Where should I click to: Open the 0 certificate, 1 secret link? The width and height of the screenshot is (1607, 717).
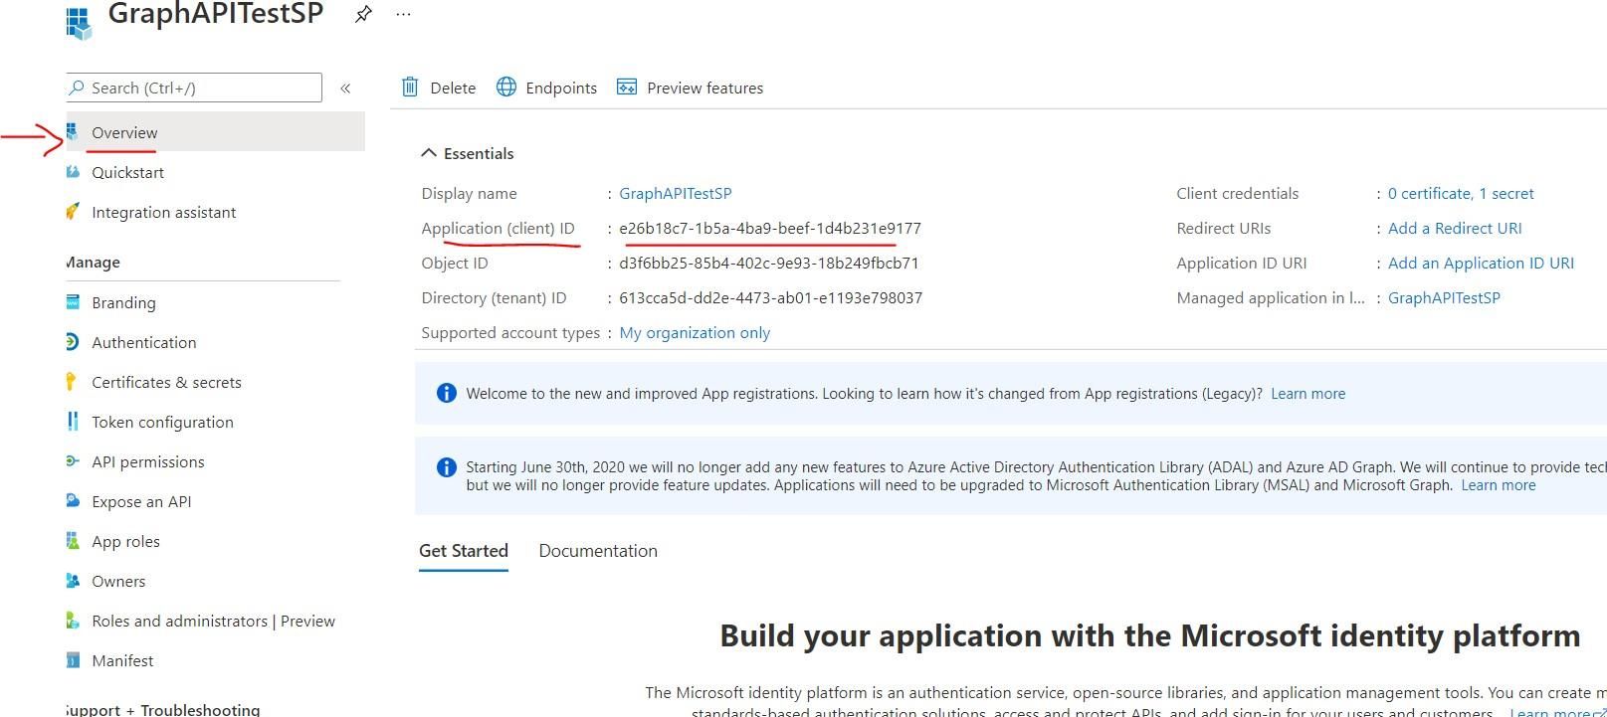point(1461,193)
